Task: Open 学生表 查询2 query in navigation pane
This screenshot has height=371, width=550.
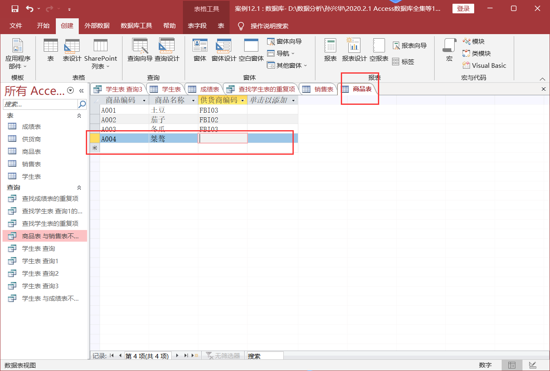Action: click(x=40, y=274)
